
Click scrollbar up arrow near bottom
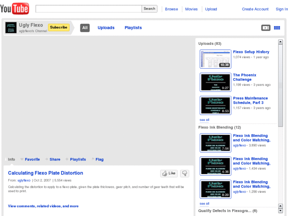tap(280, 206)
